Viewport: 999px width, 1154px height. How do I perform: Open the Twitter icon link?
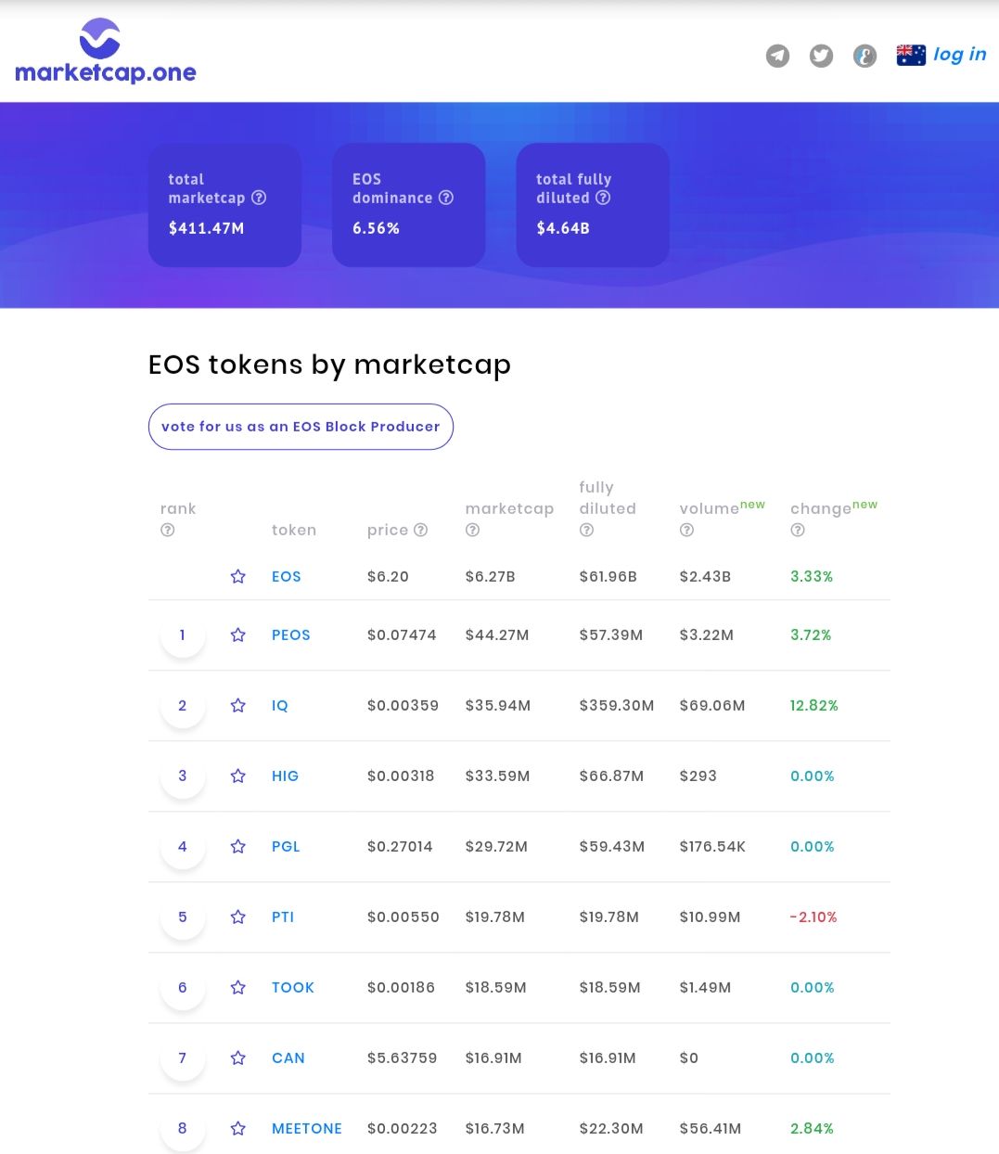pos(821,56)
